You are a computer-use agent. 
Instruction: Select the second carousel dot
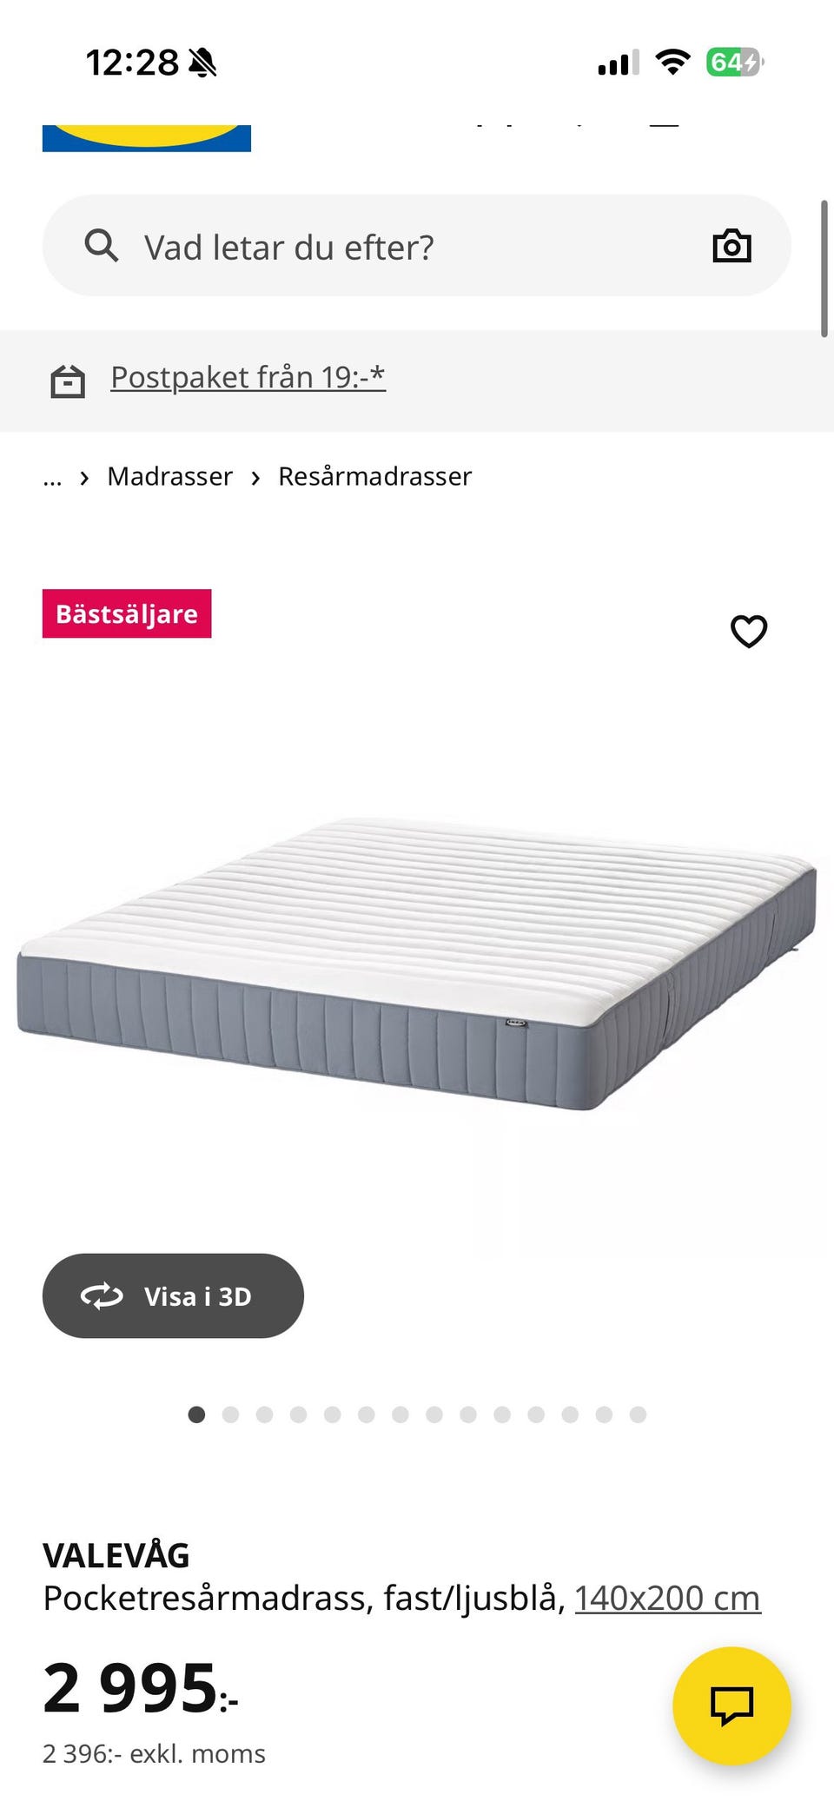[x=230, y=1414]
